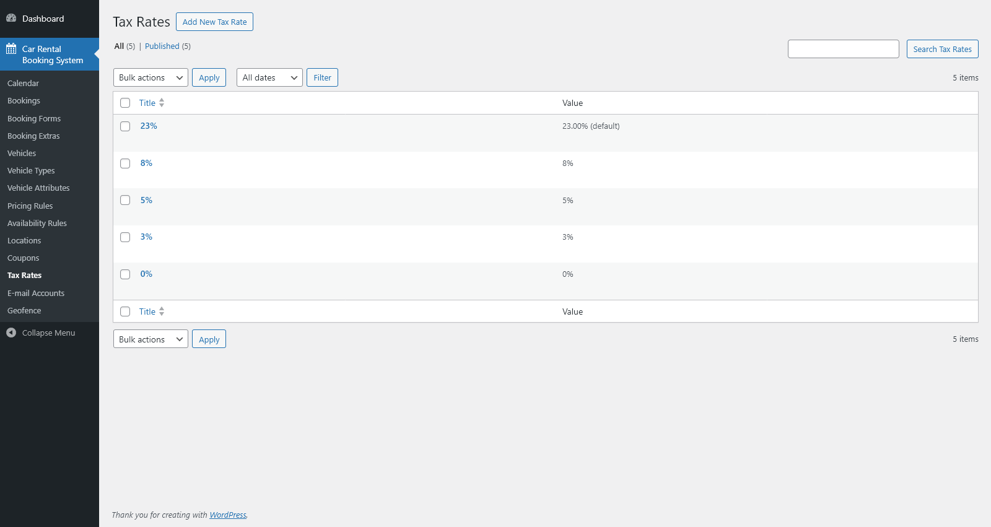The height and width of the screenshot is (527, 991).
Task: Click the 23.00% (default) value cell
Action: 591,126
